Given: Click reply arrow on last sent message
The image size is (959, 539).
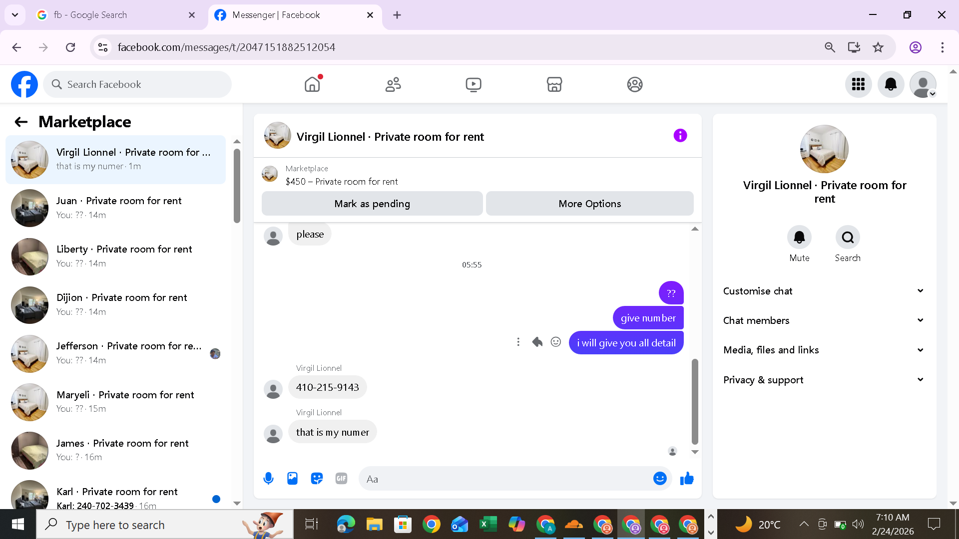Looking at the screenshot, I should coord(537,342).
